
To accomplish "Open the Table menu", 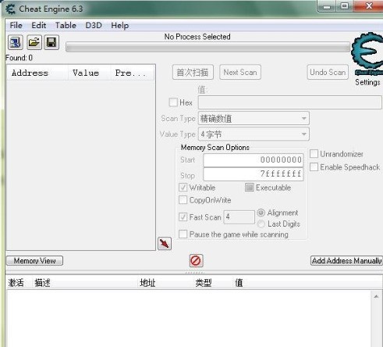I will [x=66, y=26].
